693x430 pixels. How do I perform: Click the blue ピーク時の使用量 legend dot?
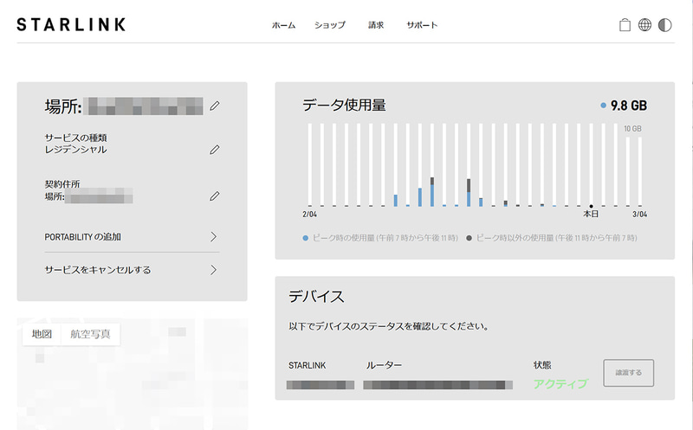pos(305,238)
